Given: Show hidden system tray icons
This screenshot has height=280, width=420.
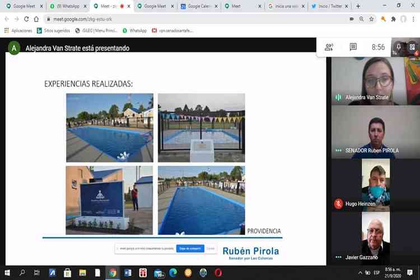Looking at the screenshot, I should (x=360, y=273).
